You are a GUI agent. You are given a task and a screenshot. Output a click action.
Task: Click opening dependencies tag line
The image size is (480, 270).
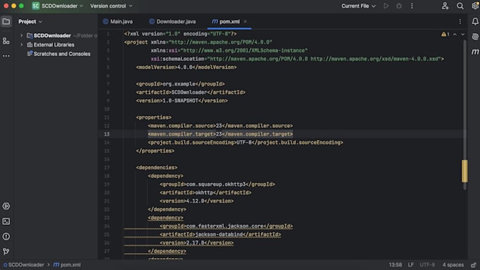pyautogui.click(x=157, y=168)
